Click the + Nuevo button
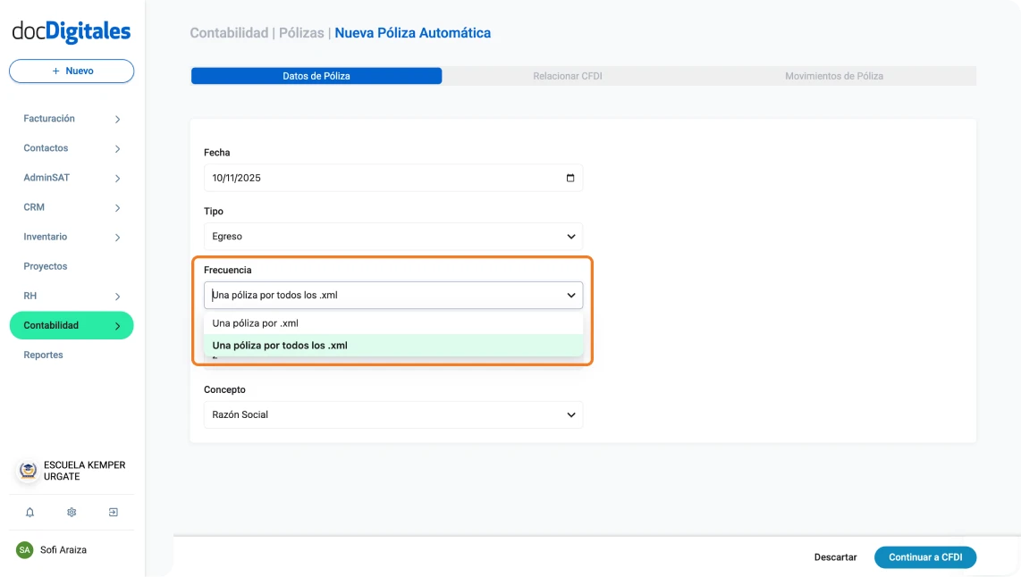Screen dimensions: 1021x577 71,71
